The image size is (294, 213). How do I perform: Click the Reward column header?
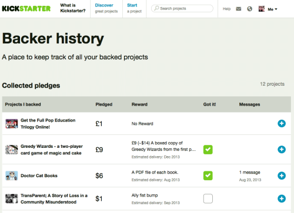click(139, 104)
